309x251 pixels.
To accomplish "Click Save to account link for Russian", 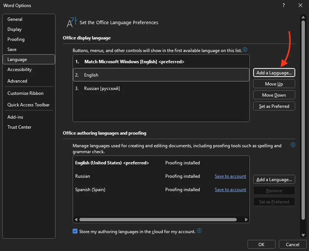I will point(230,176).
